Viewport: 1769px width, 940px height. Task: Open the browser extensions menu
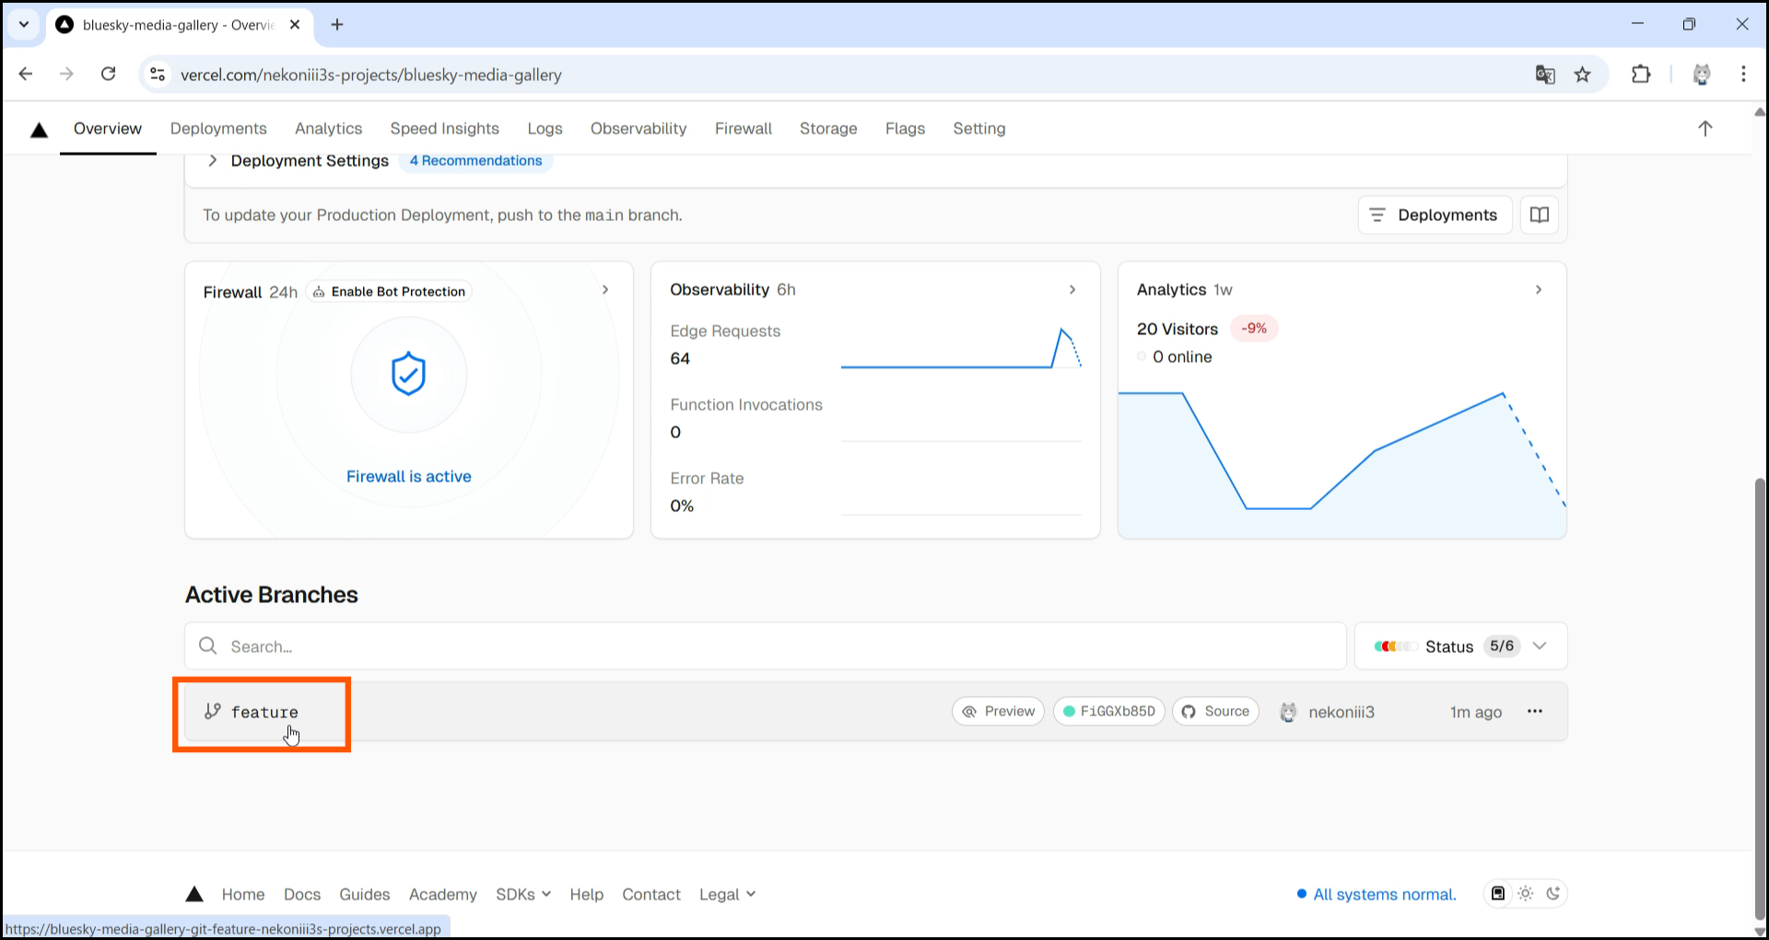(1641, 75)
